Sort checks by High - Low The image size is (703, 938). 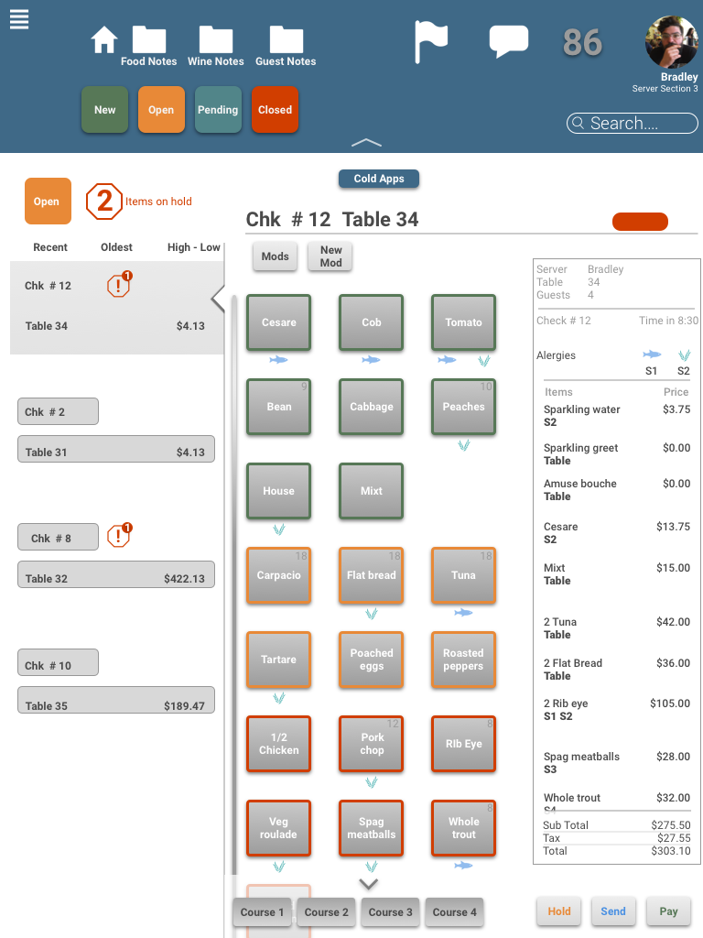tap(194, 247)
